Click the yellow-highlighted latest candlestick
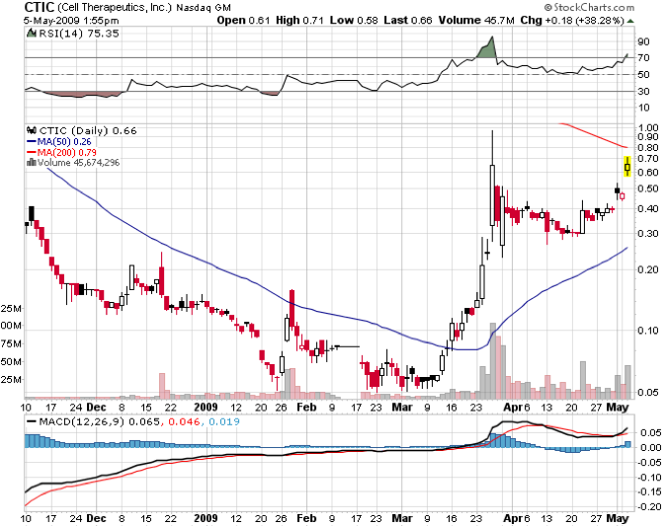The image size is (667, 526). click(627, 167)
